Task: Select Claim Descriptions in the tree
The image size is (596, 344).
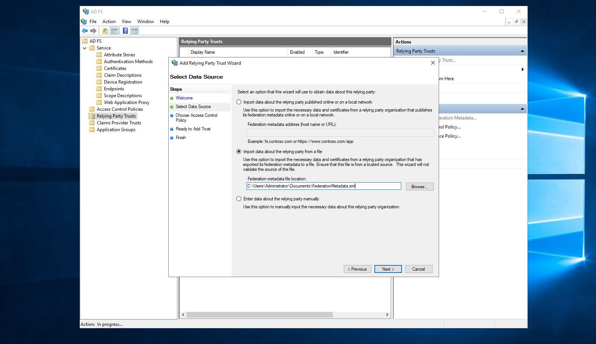Action: (123, 75)
